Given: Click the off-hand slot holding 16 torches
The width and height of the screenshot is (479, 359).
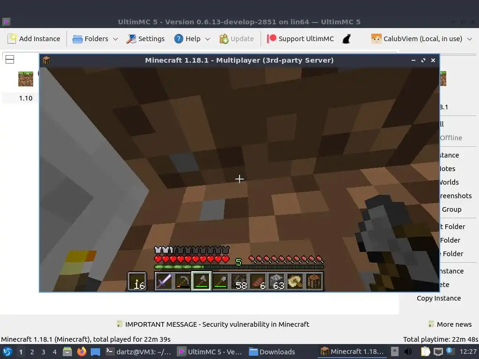Looking at the screenshot, I should [x=137, y=281].
